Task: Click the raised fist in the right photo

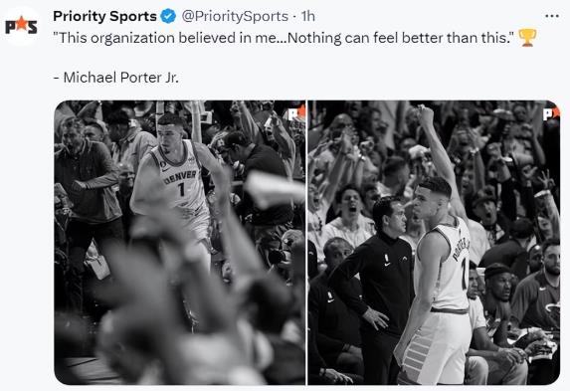Action: click(425, 116)
